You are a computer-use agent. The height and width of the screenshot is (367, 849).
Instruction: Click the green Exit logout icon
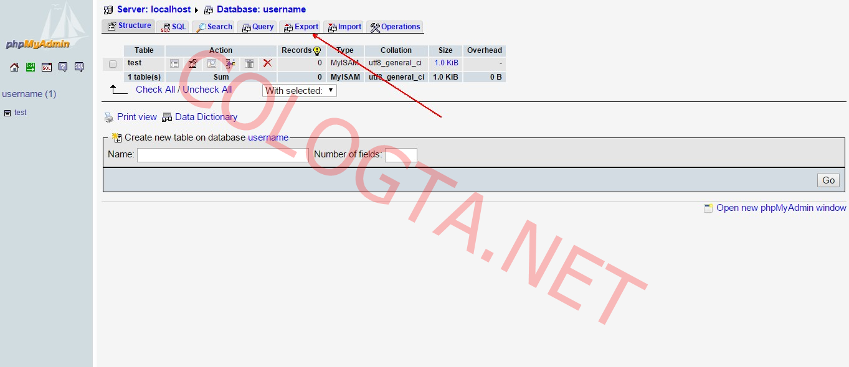(31, 67)
